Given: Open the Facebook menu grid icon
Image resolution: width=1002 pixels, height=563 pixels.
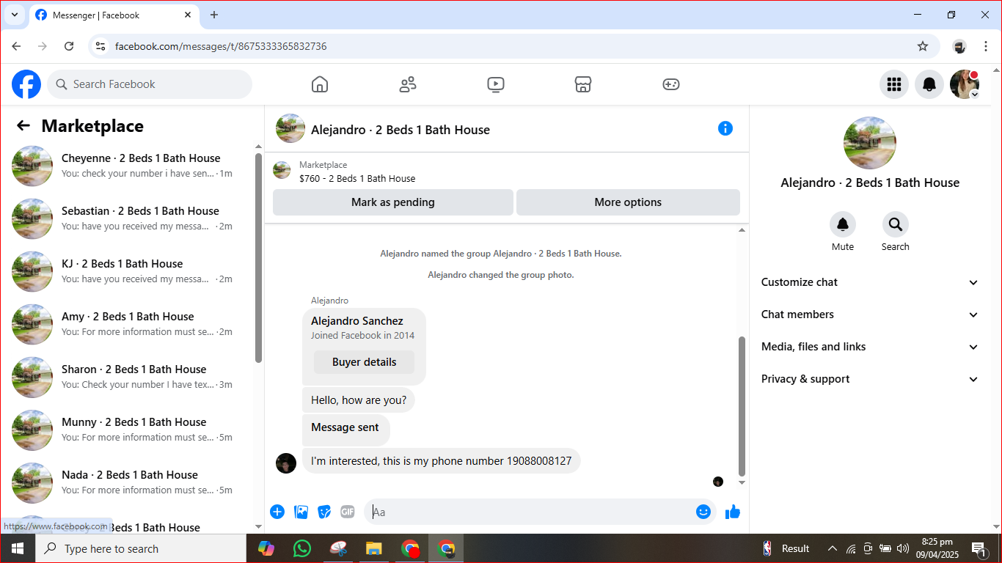Looking at the screenshot, I should [894, 84].
